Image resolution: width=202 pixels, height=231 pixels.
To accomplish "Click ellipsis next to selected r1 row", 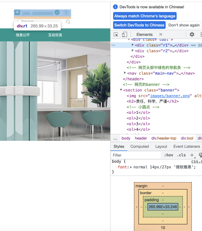I will click(113, 45).
